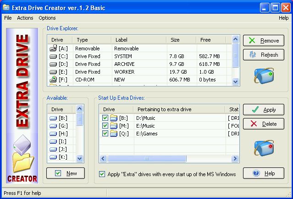Uncheck the B: extra drive checkbox

pyautogui.click(x=105, y=118)
